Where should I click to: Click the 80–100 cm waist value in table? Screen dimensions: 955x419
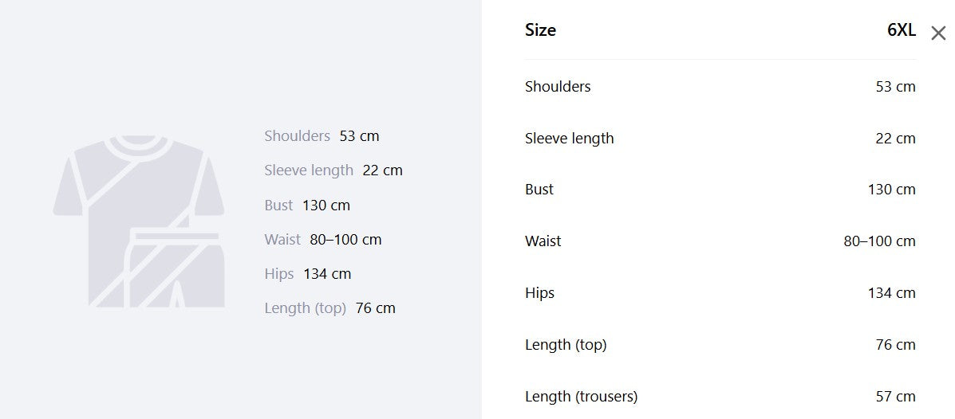pyautogui.click(x=879, y=241)
